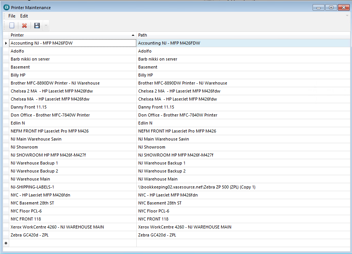Maximize the Printer Maintenance window
Viewport: 352px width, 254px height.
331,7
